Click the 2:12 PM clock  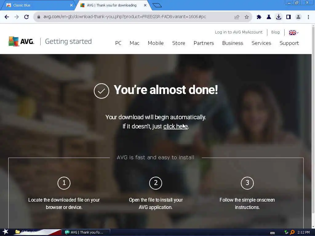(303, 232)
